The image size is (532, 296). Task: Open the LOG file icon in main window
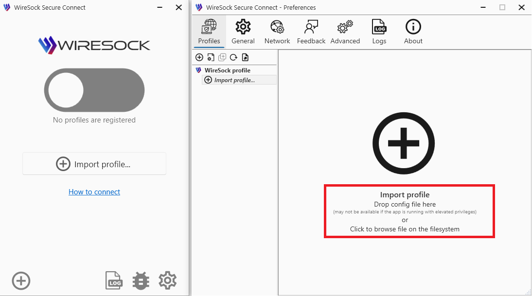[114, 280]
